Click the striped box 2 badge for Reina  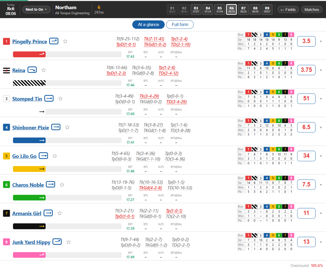point(6,70)
